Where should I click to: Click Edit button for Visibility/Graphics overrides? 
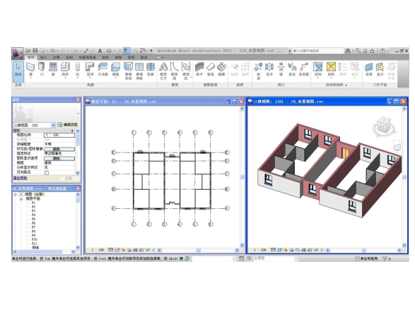pos(59,149)
